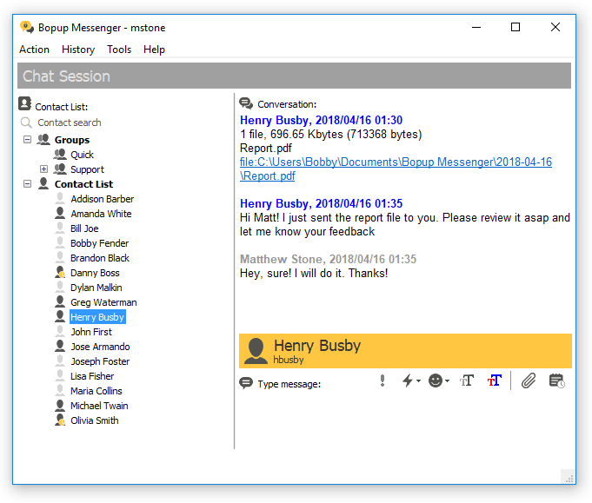Viewport: 592px width, 503px height.
Task: Select contact Jose Armando
Action: click(x=100, y=347)
